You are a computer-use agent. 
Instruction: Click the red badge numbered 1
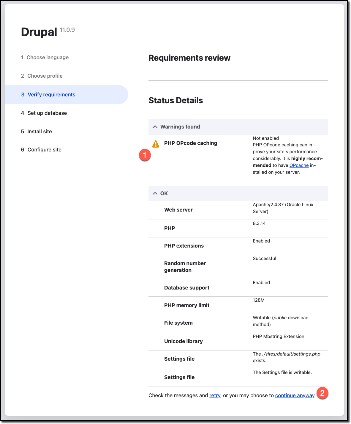click(x=145, y=155)
